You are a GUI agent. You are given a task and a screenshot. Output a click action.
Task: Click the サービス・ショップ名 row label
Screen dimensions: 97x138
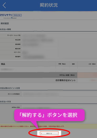(14, 35)
